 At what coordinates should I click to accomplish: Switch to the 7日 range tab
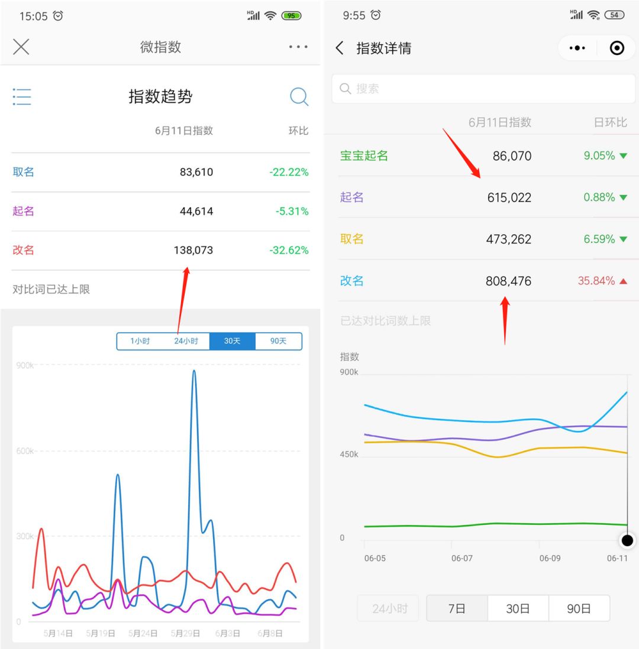pyautogui.click(x=457, y=608)
